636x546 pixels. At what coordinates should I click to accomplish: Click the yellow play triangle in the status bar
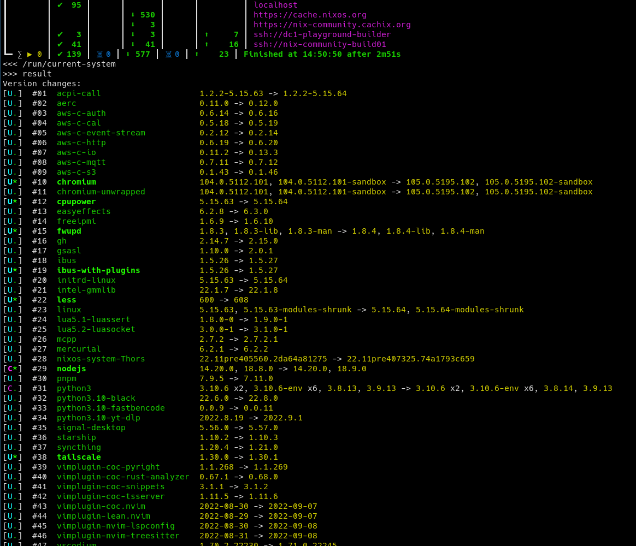pyautogui.click(x=30, y=54)
